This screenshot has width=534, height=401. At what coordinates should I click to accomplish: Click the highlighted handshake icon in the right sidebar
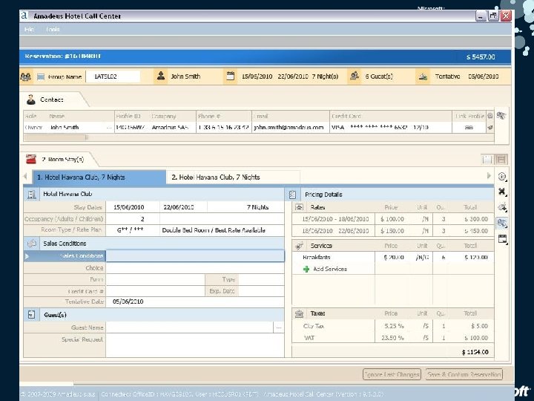(x=502, y=223)
